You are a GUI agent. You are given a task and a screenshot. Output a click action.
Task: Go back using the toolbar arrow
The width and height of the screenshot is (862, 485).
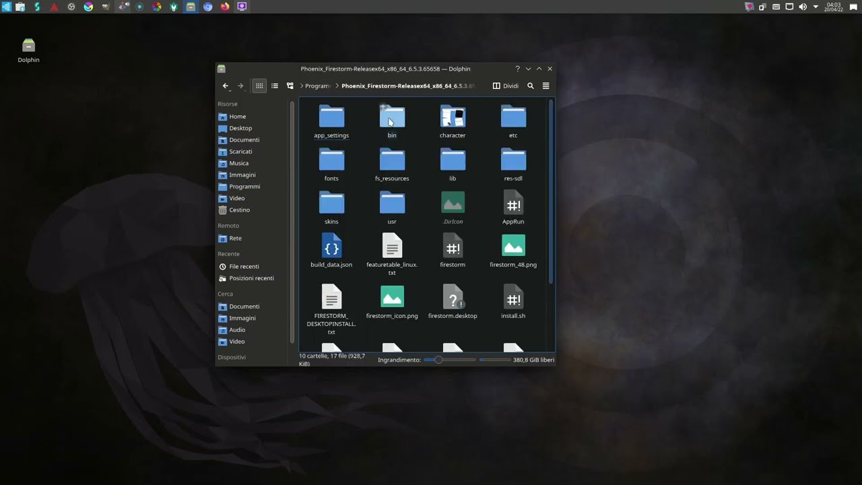pyautogui.click(x=226, y=86)
